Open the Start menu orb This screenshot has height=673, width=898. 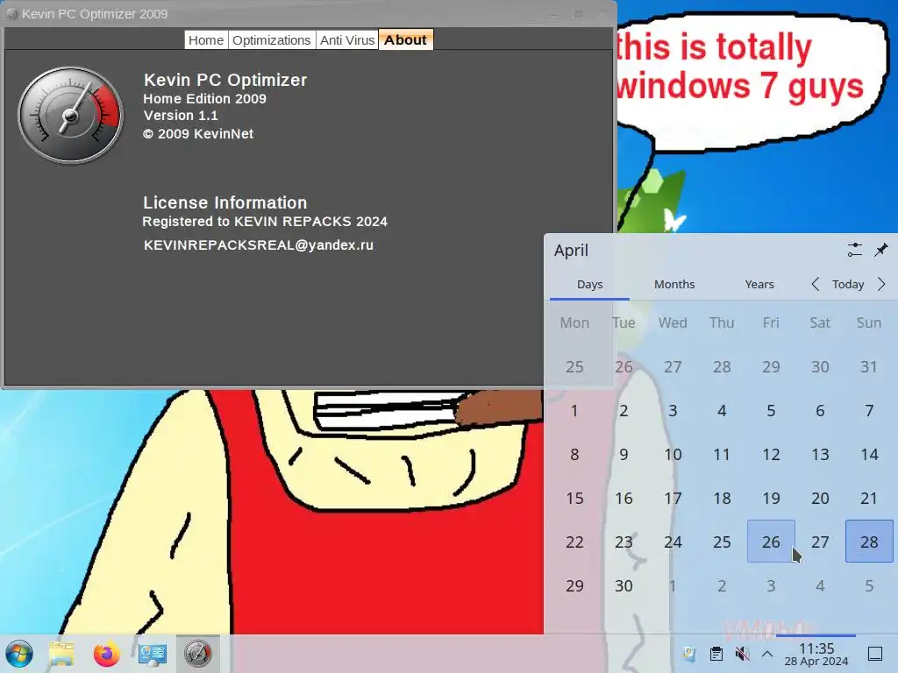click(x=19, y=654)
